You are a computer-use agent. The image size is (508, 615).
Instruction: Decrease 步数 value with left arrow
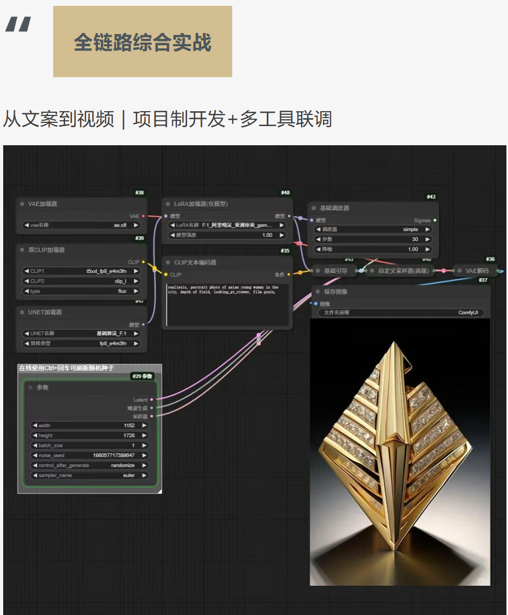point(317,239)
